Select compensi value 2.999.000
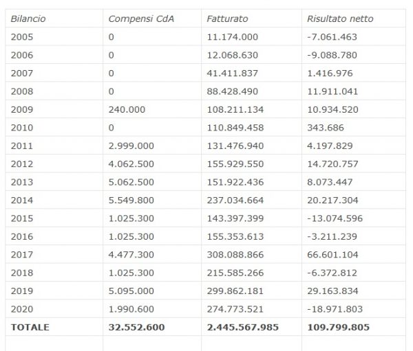The width and height of the screenshot is (413, 351). (x=131, y=146)
